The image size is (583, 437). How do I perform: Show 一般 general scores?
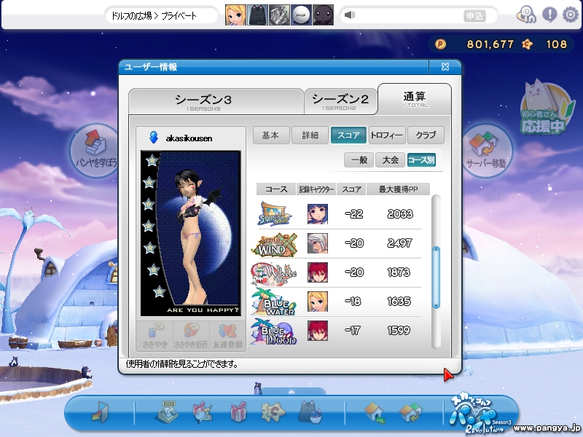[359, 160]
